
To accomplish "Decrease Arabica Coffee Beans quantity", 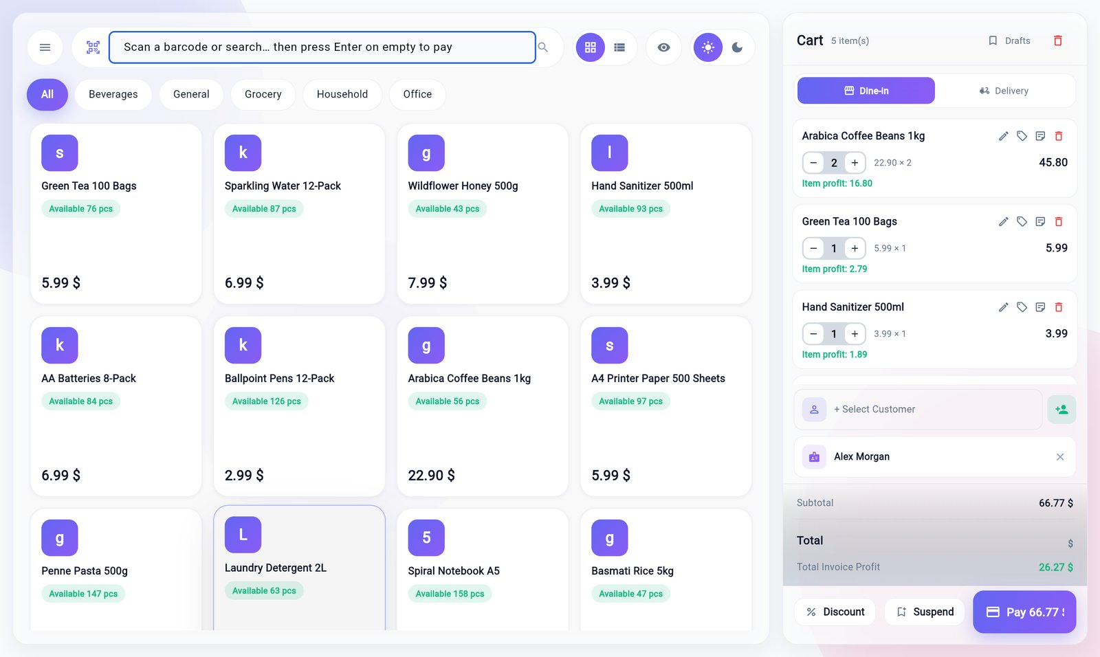I will point(813,163).
